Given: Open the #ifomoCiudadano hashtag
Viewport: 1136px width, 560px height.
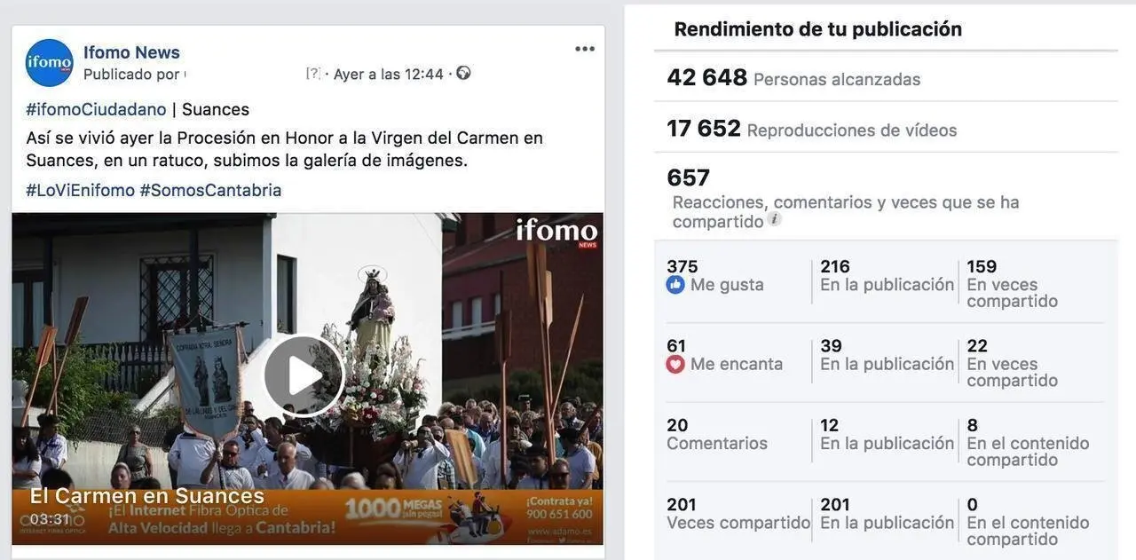Looking at the screenshot, I should click(96, 109).
